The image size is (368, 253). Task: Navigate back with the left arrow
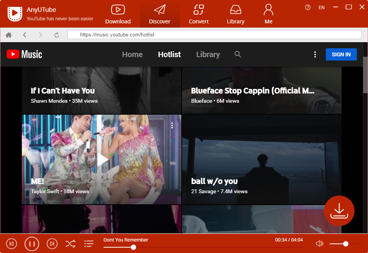click(x=25, y=35)
